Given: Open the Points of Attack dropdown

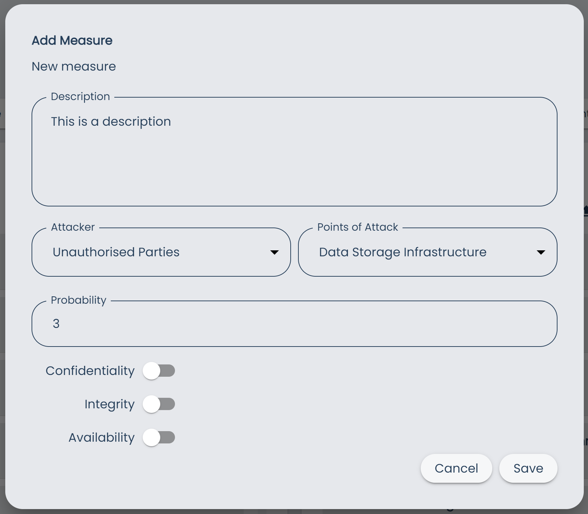Looking at the screenshot, I should click(x=428, y=252).
